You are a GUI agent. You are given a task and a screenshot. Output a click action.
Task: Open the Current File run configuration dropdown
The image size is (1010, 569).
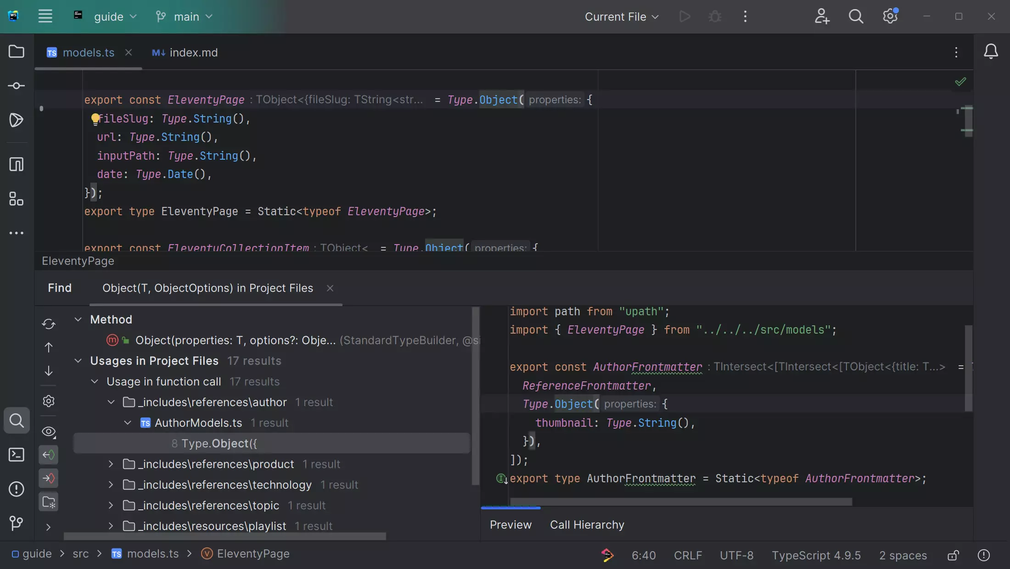(x=622, y=17)
